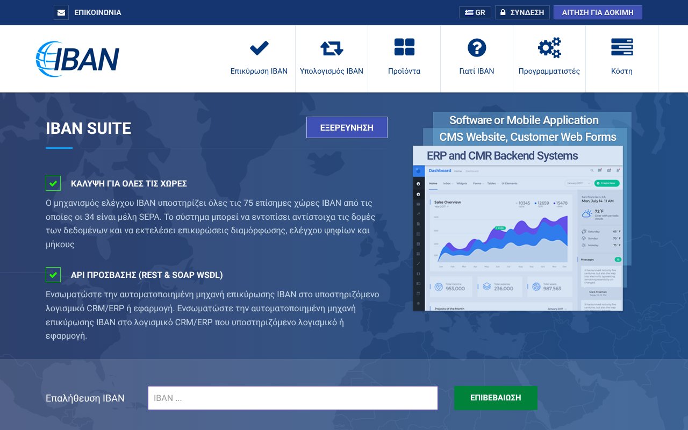Viewport: 688px width, 430px height.
Task: Click the IBAN globe logo
Action: 77,59
